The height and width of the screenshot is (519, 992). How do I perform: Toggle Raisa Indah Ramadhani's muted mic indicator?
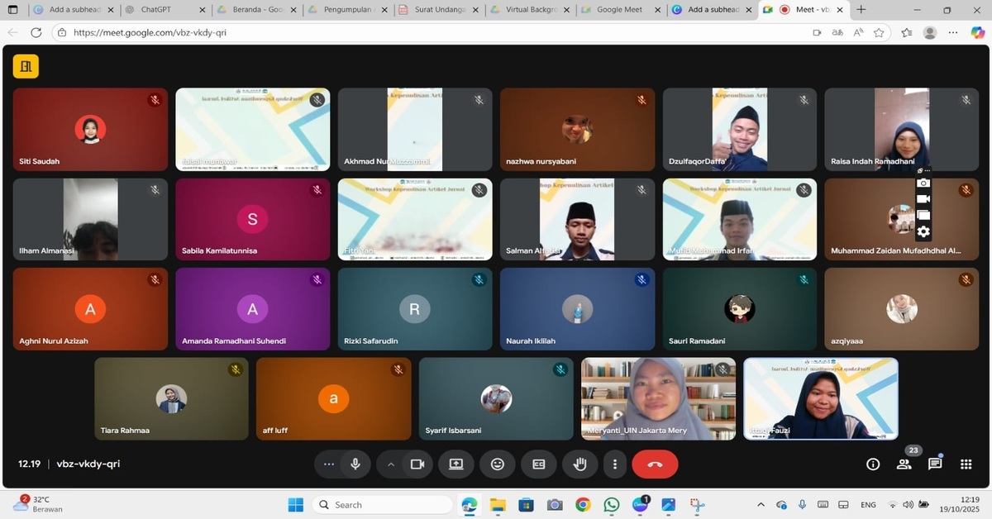tap(966, 100)
